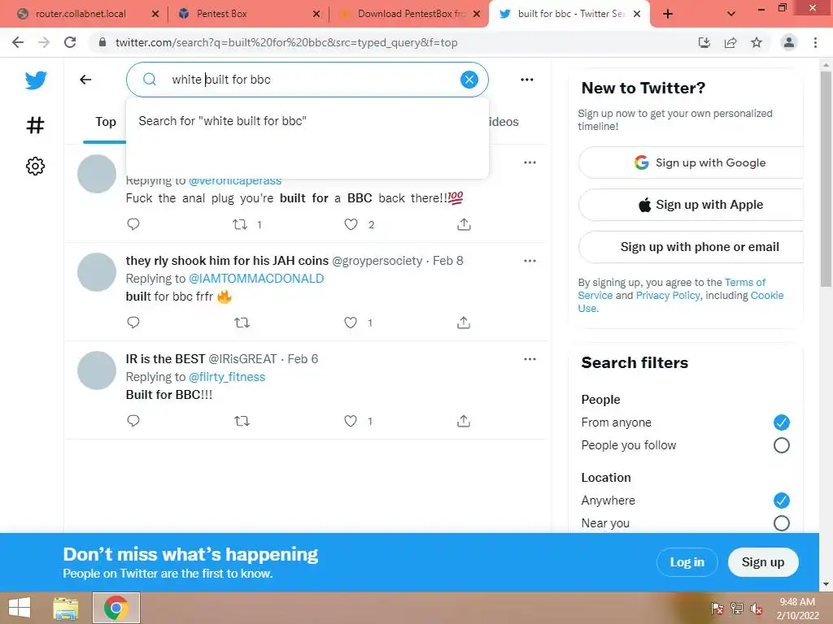This screenshot has width=833, height=624.
Task: Open File Explorer from the taskbar
Action: pyautogui.click(x=66, y=608)
